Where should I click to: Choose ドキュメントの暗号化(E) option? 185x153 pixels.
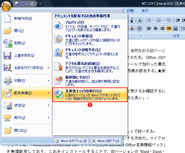pyautogui.click(x=90, y=54)
